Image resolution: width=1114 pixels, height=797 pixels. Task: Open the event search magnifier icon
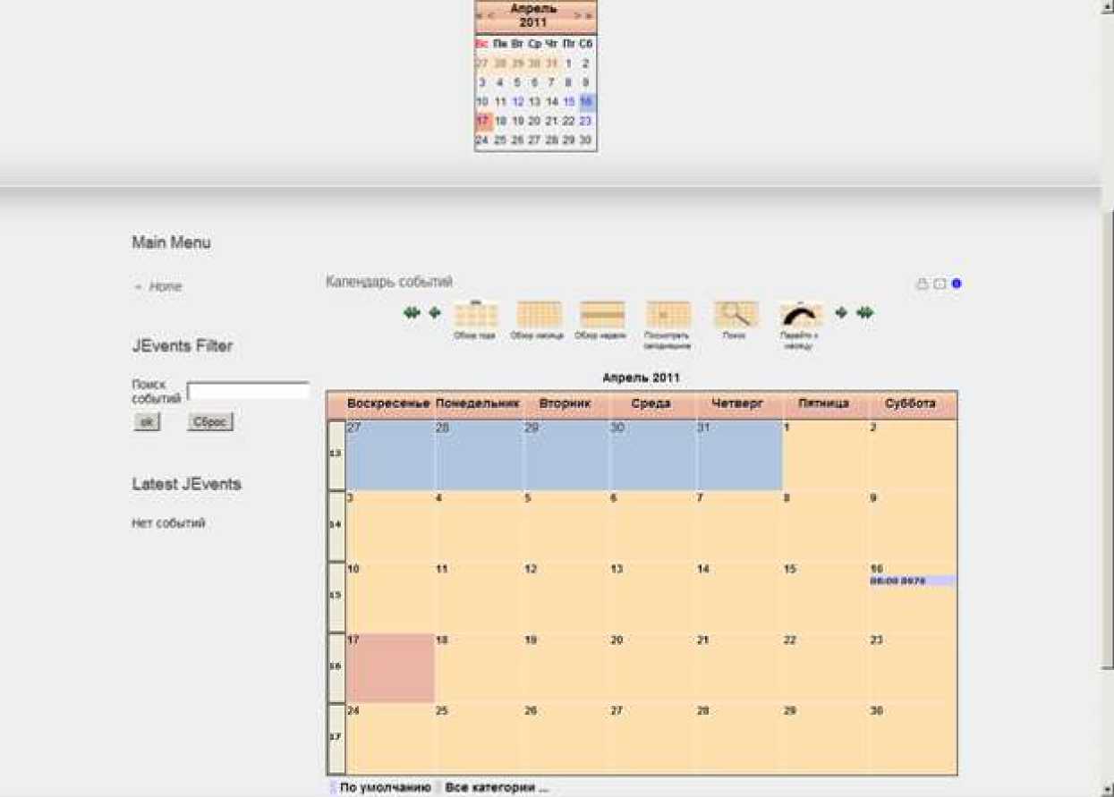click(736, 314)
